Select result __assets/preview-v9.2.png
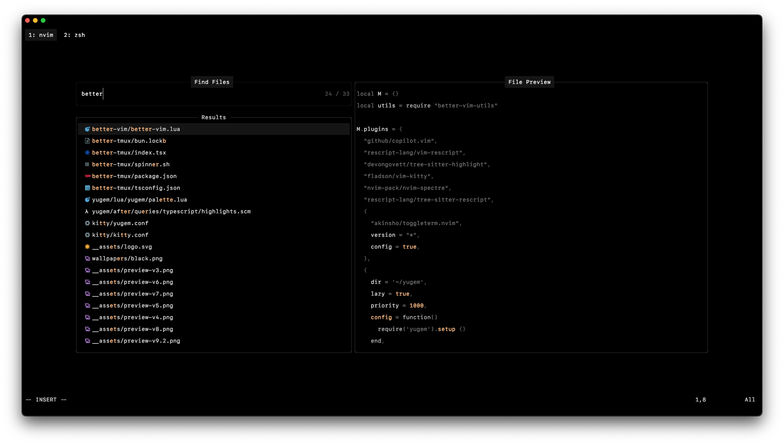784x445 pixels. click(214, 341)
